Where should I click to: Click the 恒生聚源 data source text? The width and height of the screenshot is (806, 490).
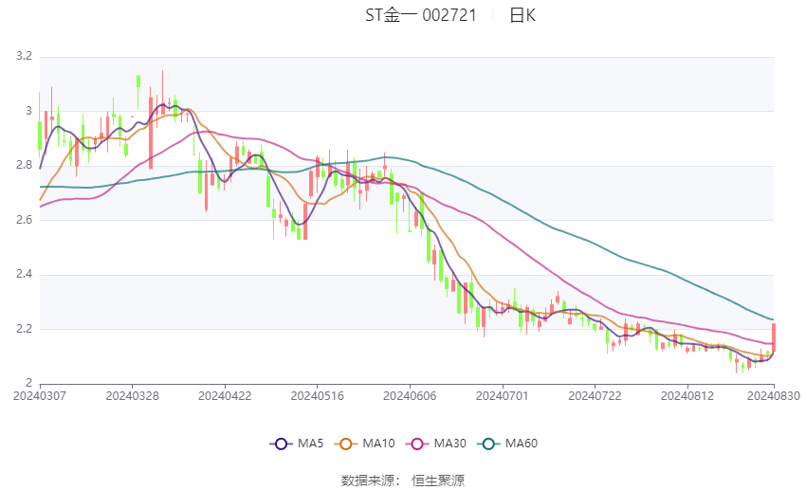point(438,481)
